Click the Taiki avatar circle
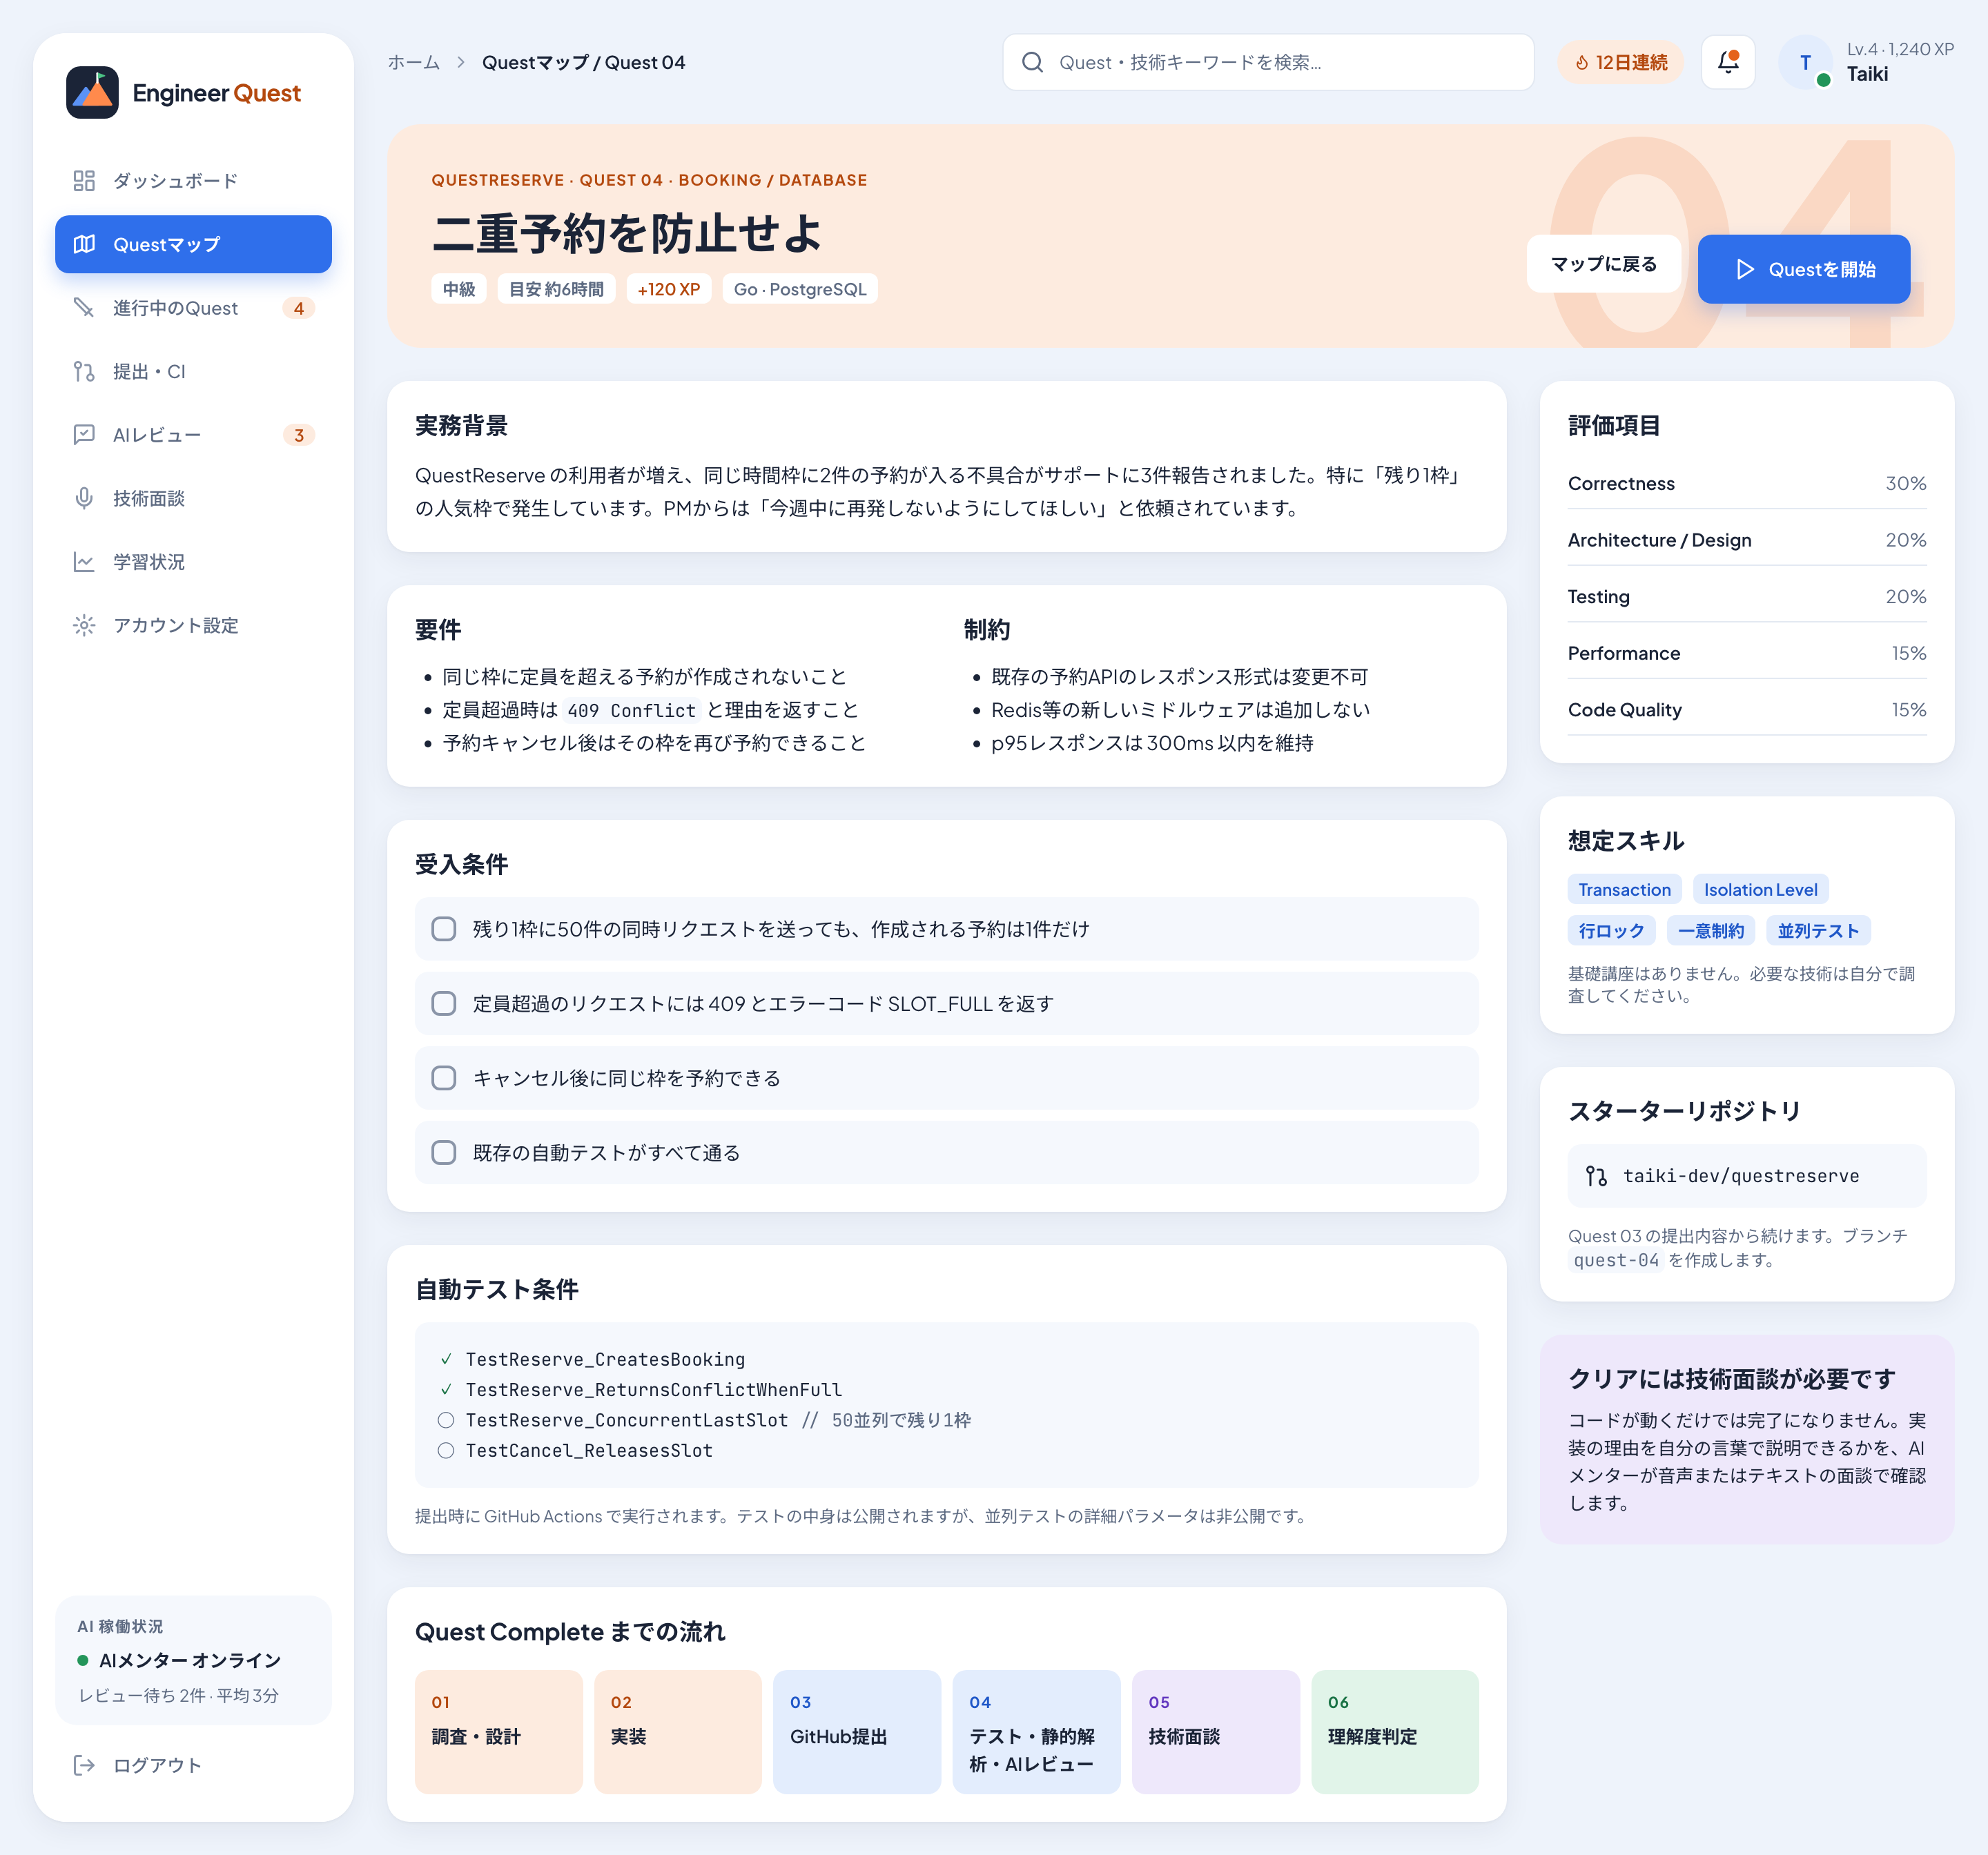This screenshot has width=1988, height=1855. (1805, 62)
